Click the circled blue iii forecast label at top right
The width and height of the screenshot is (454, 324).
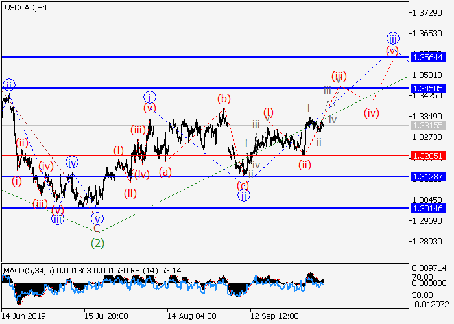392,37
